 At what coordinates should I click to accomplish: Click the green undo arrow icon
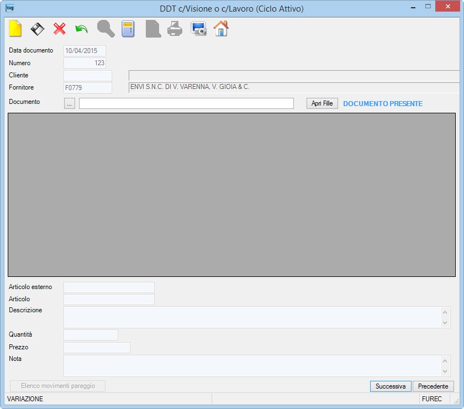(x=81, y=29)
